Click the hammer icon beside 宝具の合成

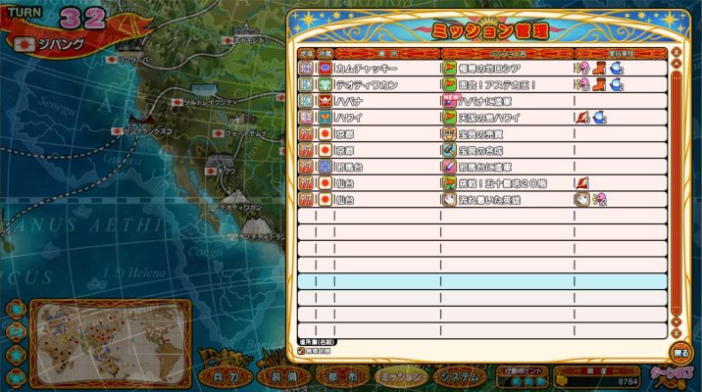(449, 150)
